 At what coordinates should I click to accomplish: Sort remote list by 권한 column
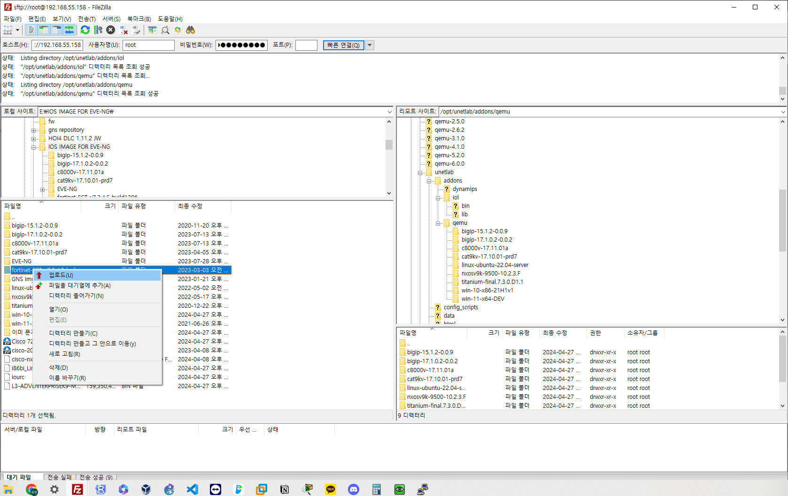click(605, 333)
